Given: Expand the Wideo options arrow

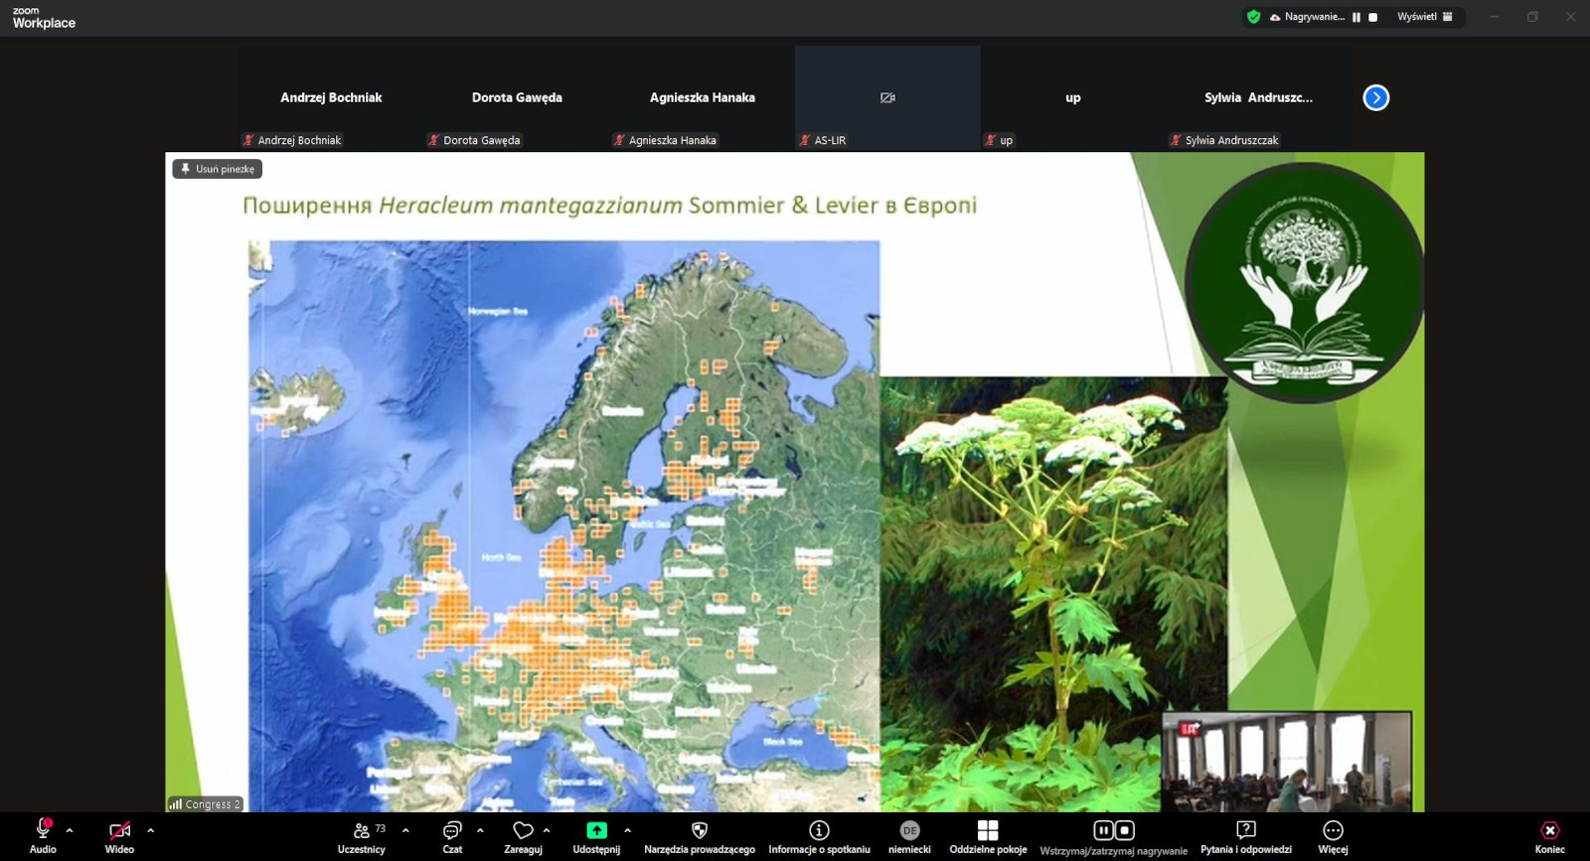Looking at the screenshot, I should tap(150, 830).
